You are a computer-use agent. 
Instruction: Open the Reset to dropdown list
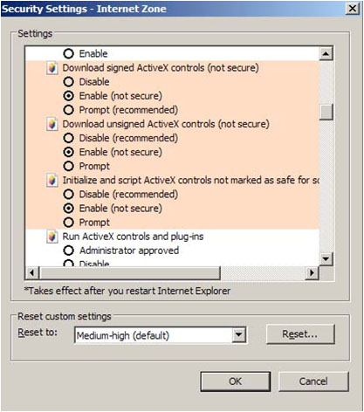click(x=239, y=335)
